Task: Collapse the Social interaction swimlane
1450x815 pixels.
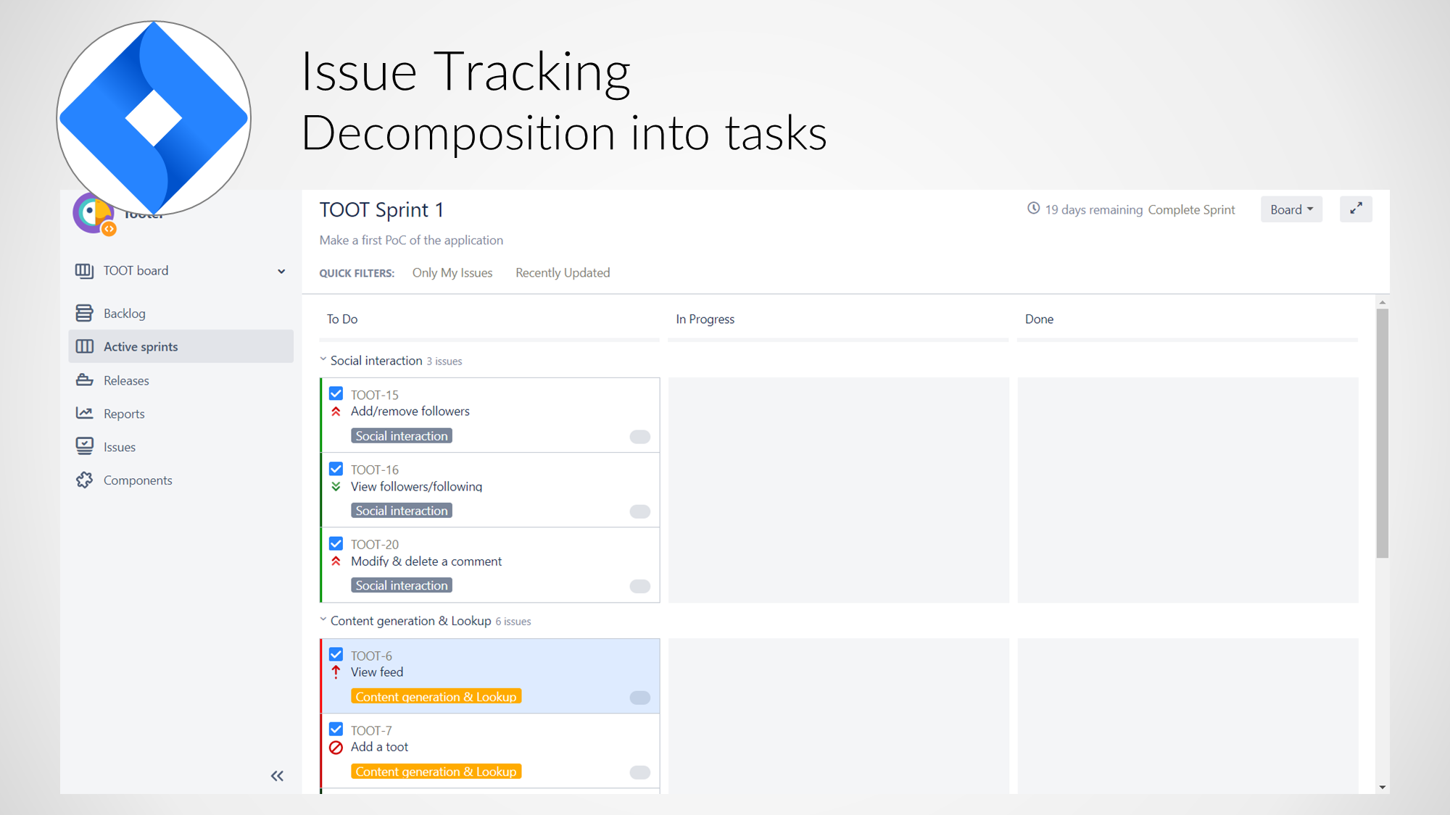Action: [323, 359]
